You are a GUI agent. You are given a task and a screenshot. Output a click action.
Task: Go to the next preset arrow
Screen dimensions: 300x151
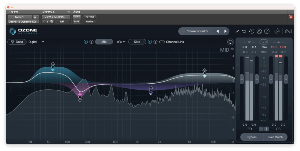(225, 31)
